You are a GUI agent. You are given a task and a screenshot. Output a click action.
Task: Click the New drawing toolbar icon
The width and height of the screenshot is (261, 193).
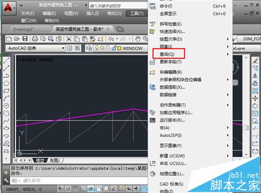click(x=9, y=39)
